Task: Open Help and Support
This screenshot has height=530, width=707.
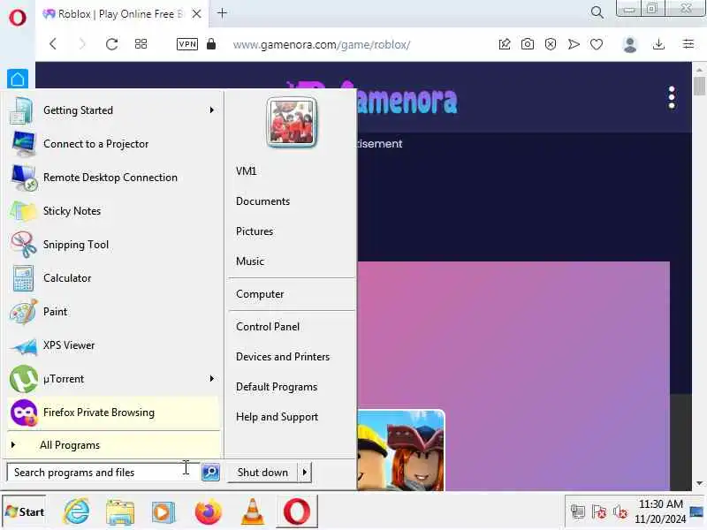Action: click(x=277, y=417)
